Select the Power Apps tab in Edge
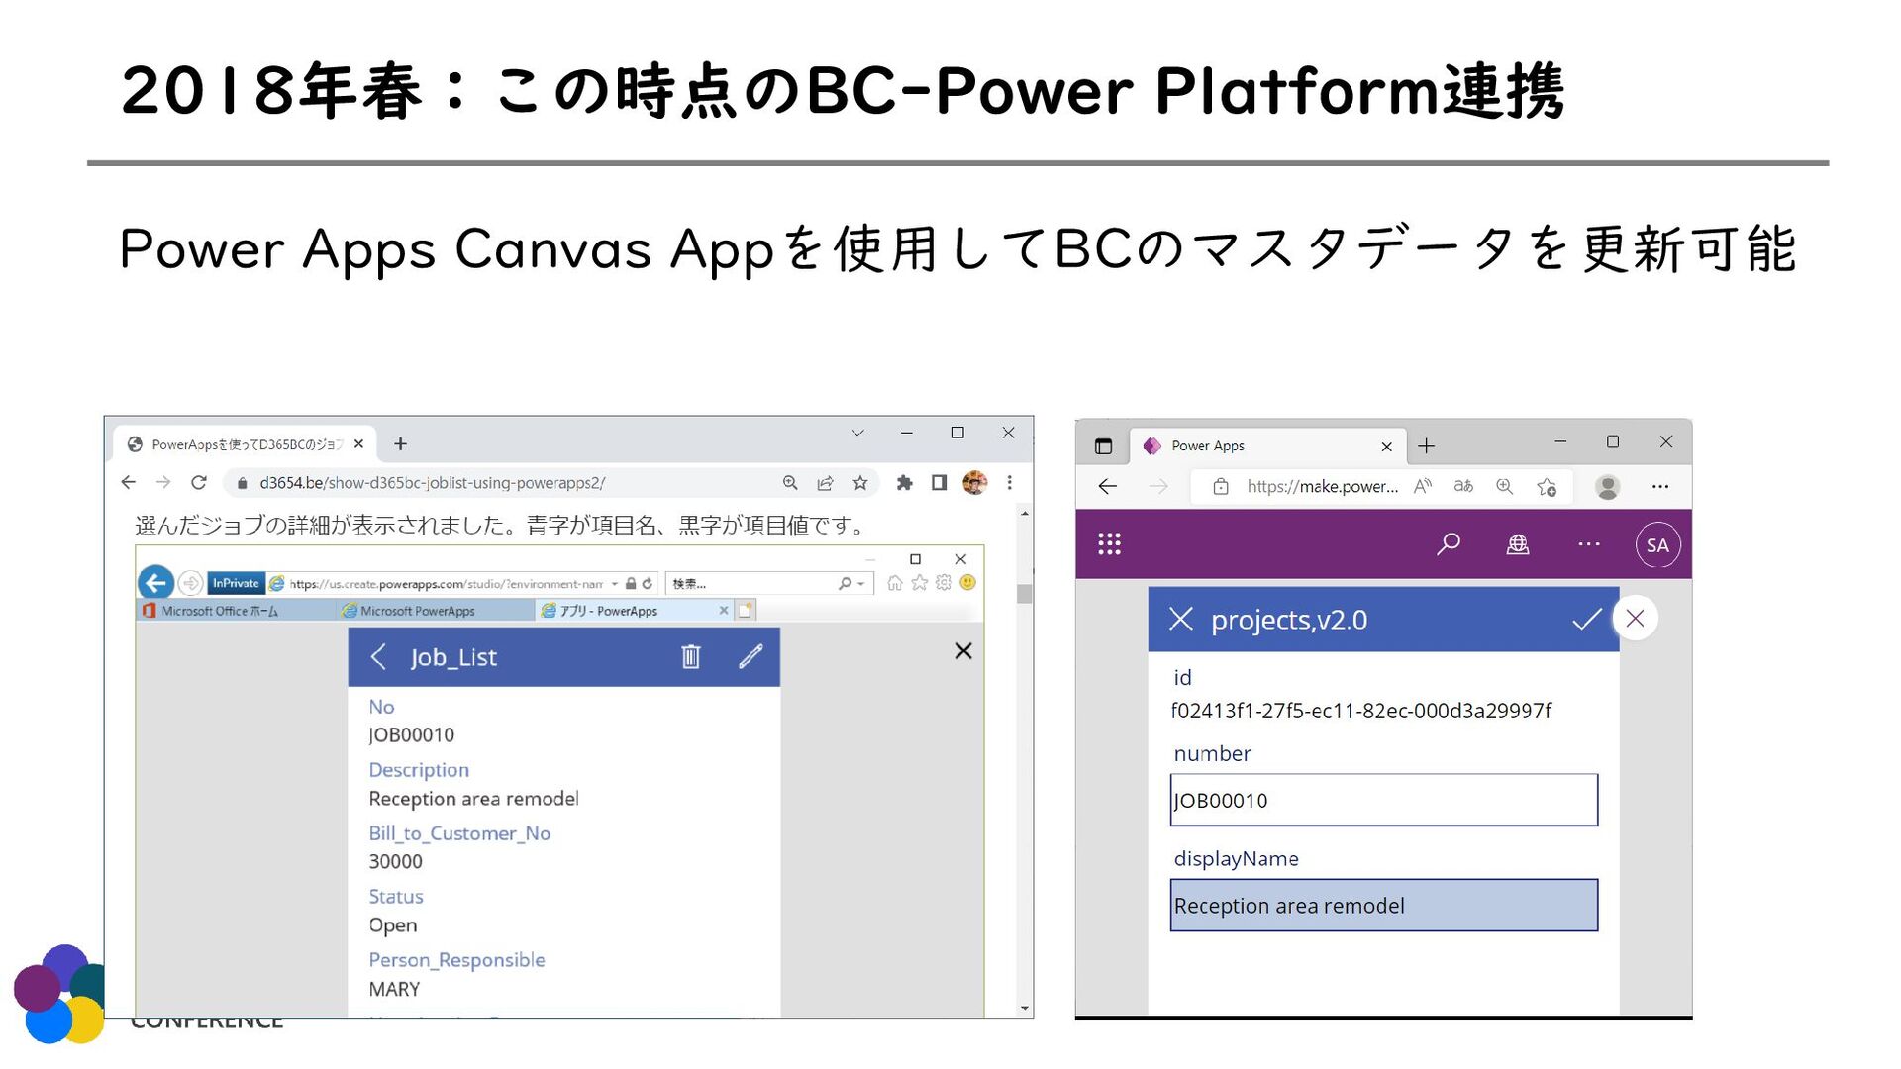Viewport: 1901px width, 1069px height. point(1266,446)
